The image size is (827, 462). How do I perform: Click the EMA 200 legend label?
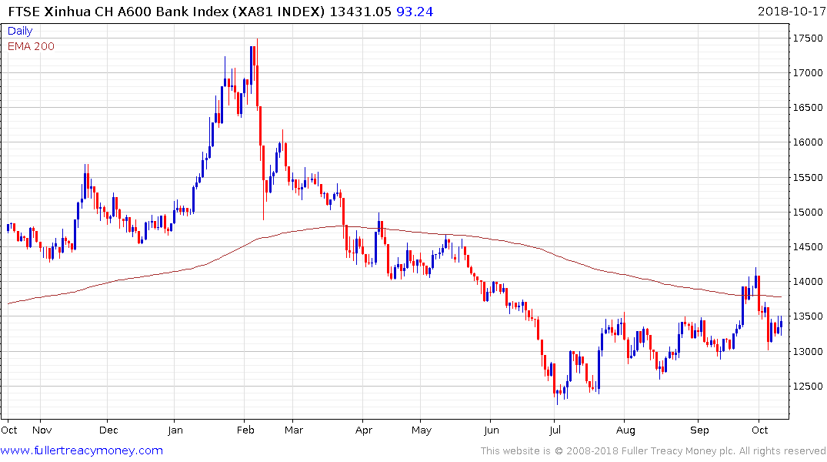(31, 46)
